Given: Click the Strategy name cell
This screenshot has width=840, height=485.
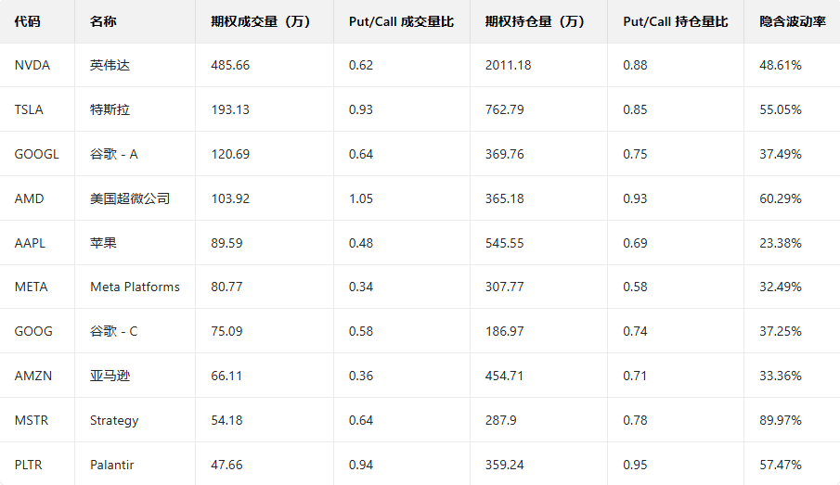Looking at the screenshot, I should pos(114,420).
